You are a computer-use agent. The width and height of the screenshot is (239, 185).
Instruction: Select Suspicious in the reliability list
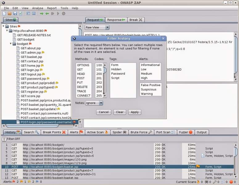150,89
